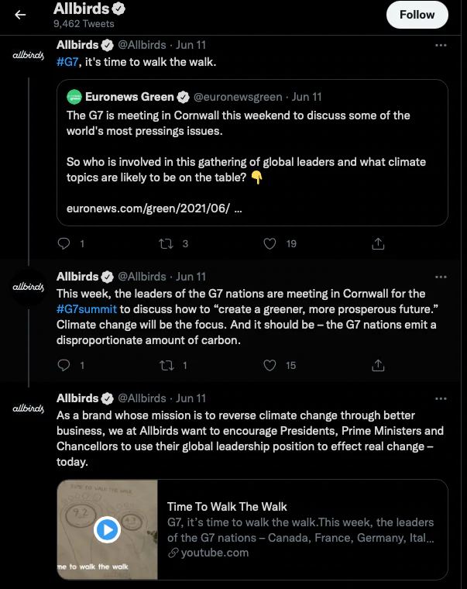The height and width of the screenshot is (589, 467).
Task: Open the Euronews Green profile avatar
Action: click(x=74, y=97)
